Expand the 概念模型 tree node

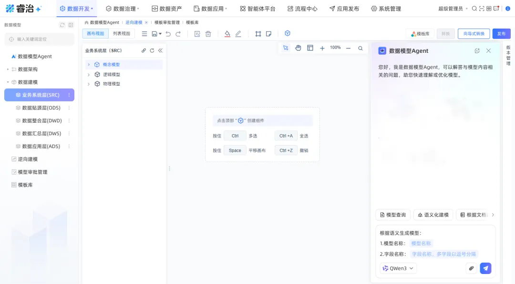pos(88,65)
